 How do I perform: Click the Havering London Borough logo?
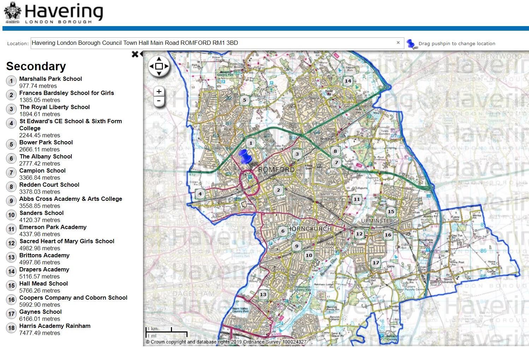53,13
